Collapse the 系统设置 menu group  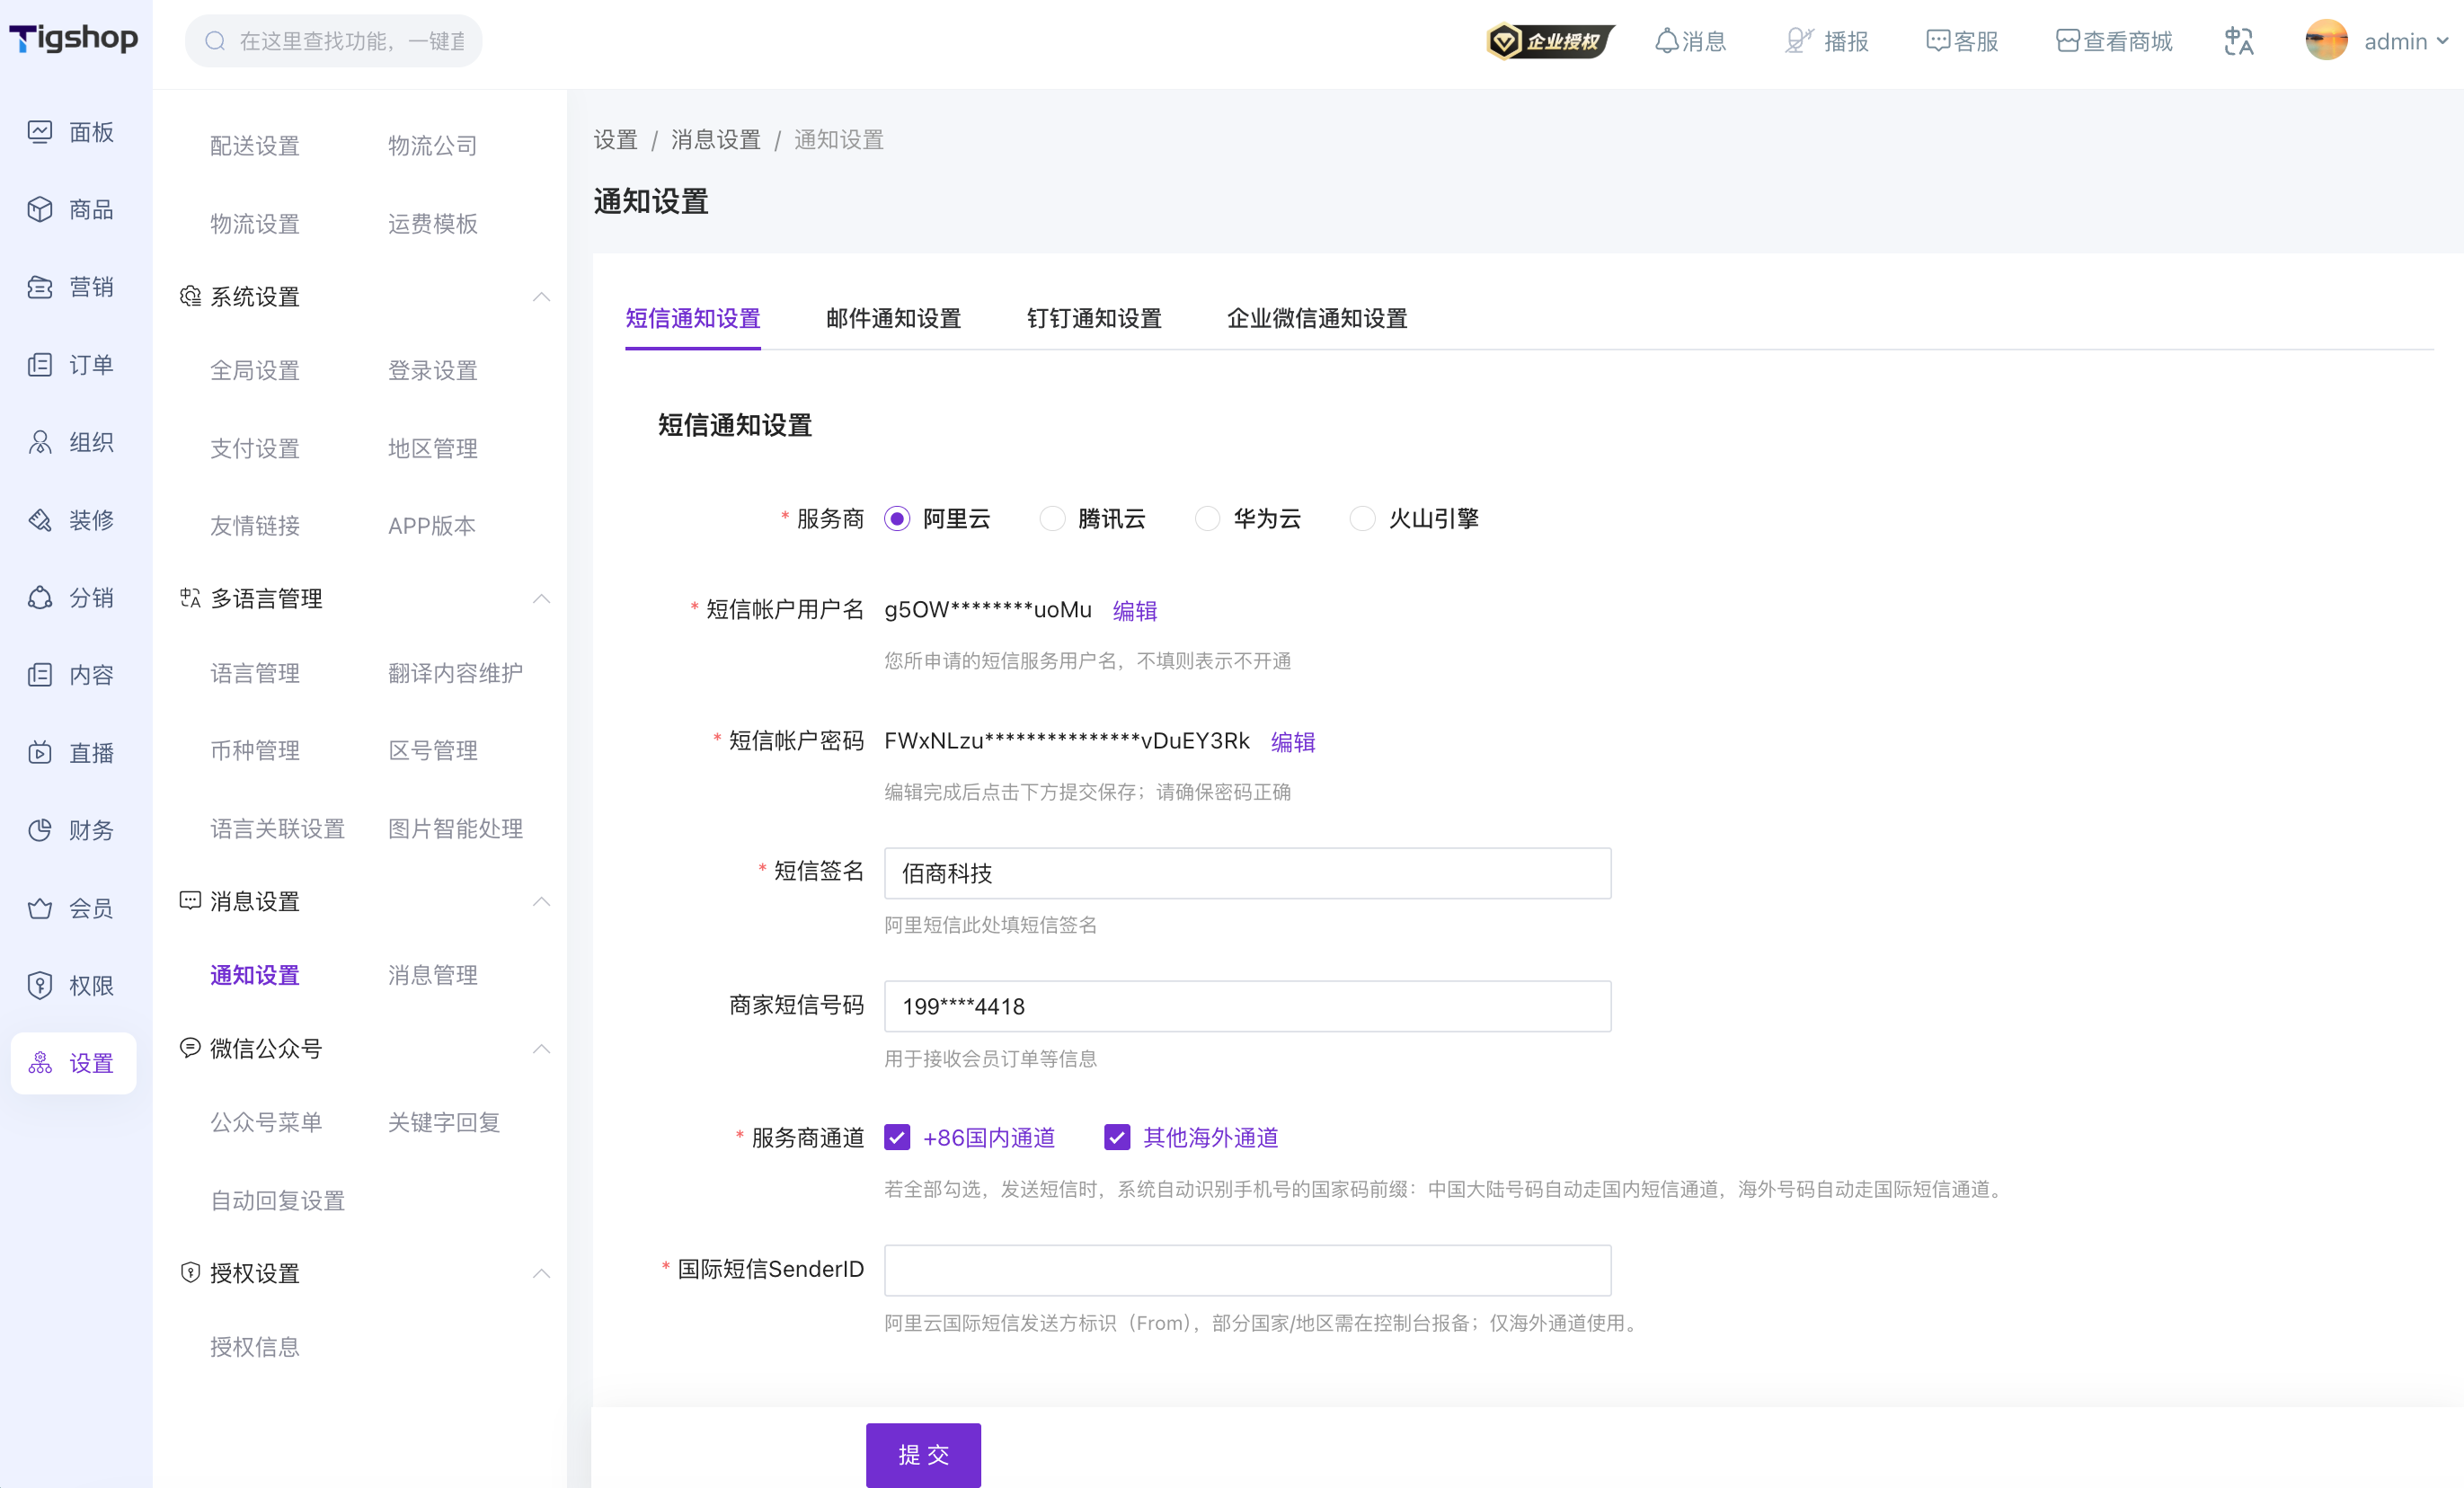[541, 297]
